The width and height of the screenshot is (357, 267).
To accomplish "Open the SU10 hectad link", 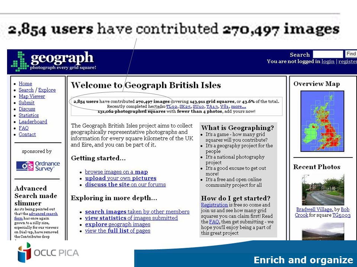I will [199, 106].
